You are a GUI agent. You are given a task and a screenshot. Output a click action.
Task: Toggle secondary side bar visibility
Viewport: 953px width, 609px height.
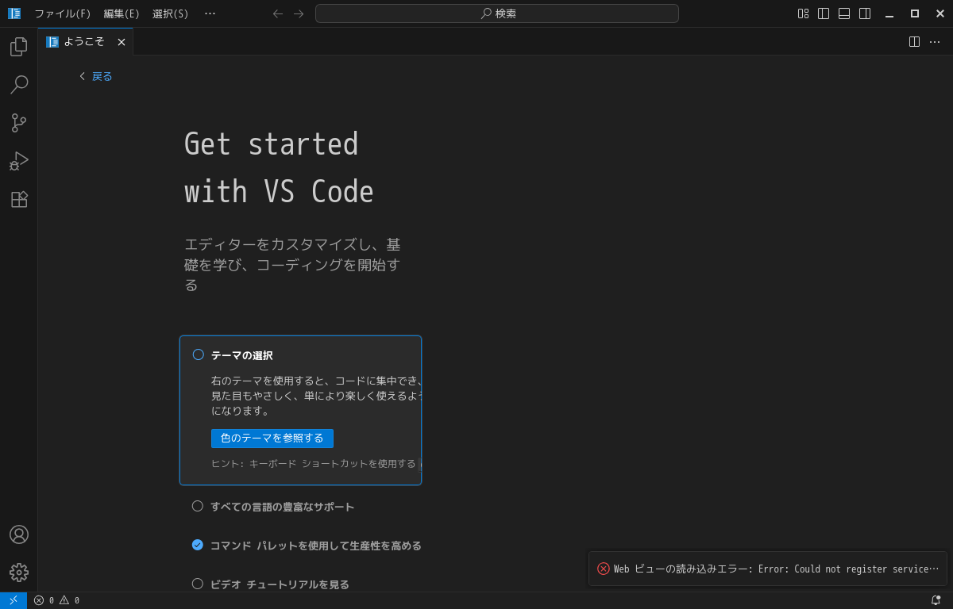865,13
